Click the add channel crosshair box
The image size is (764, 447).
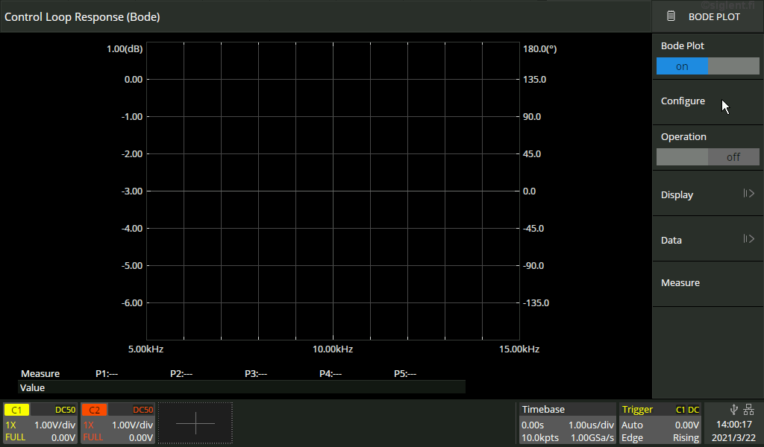195,423
